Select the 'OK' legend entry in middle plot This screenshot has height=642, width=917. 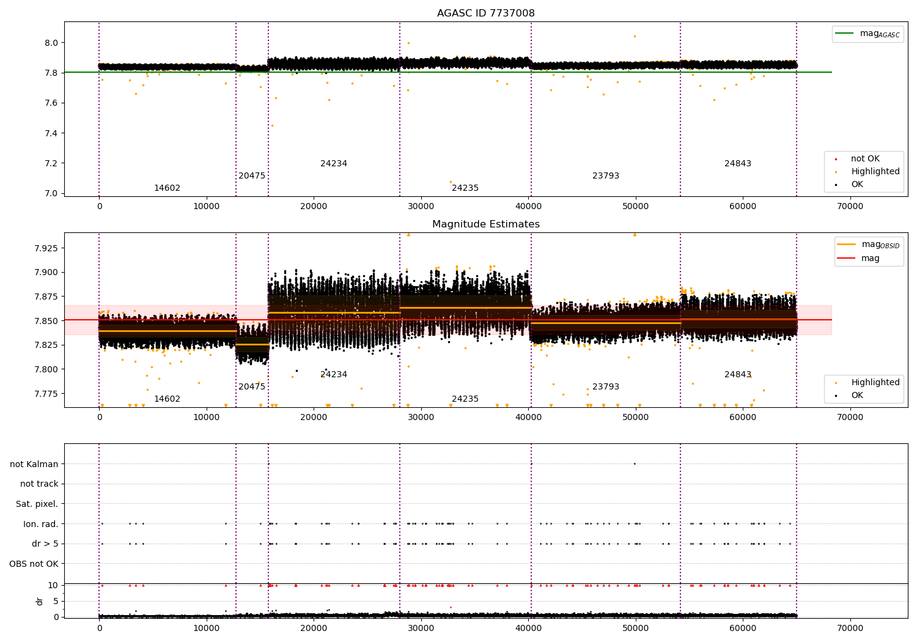point(857,396)
